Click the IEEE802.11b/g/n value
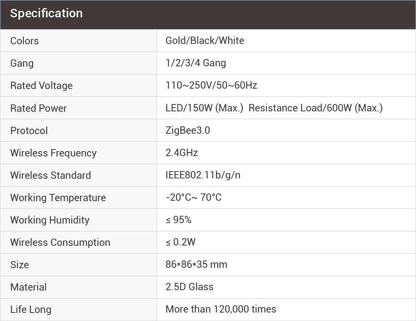Image resolution: width=416 pixels, height=321 pixels. coord(203,175)
